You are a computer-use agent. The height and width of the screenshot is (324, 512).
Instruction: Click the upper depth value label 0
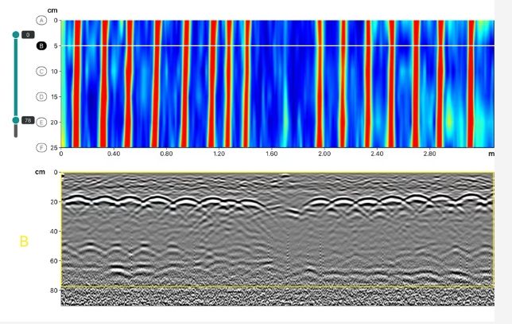(x=28, y=35)
